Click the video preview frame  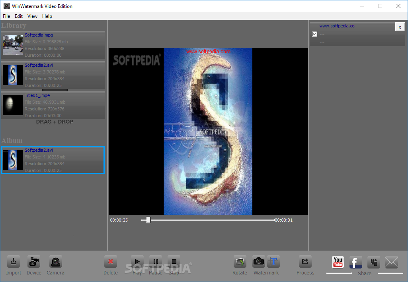[208, 131]
